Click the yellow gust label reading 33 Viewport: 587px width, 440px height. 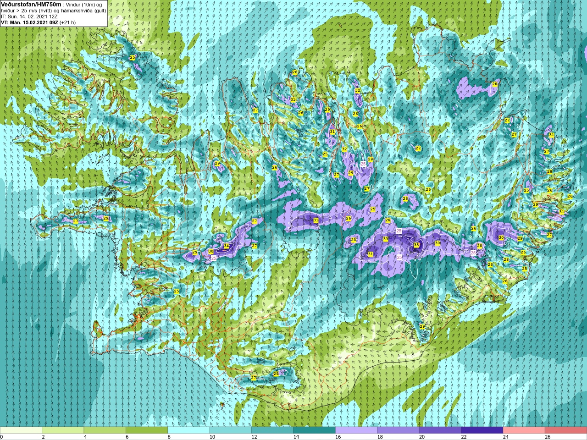(x=386, y=239)
